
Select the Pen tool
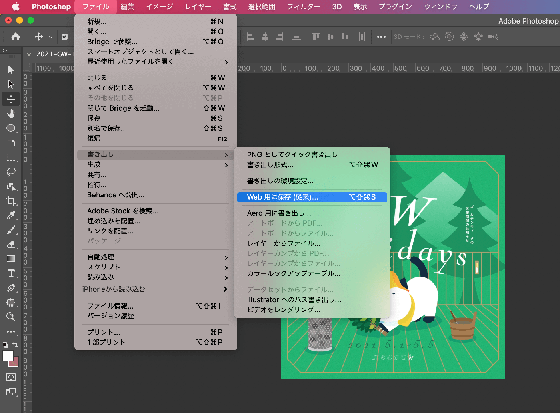(11, 288)
